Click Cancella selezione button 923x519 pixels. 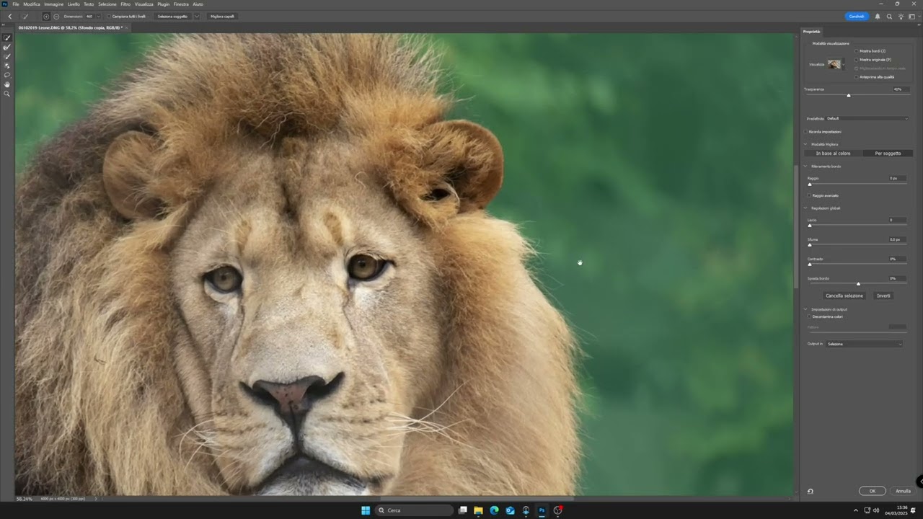pos(844,296)
